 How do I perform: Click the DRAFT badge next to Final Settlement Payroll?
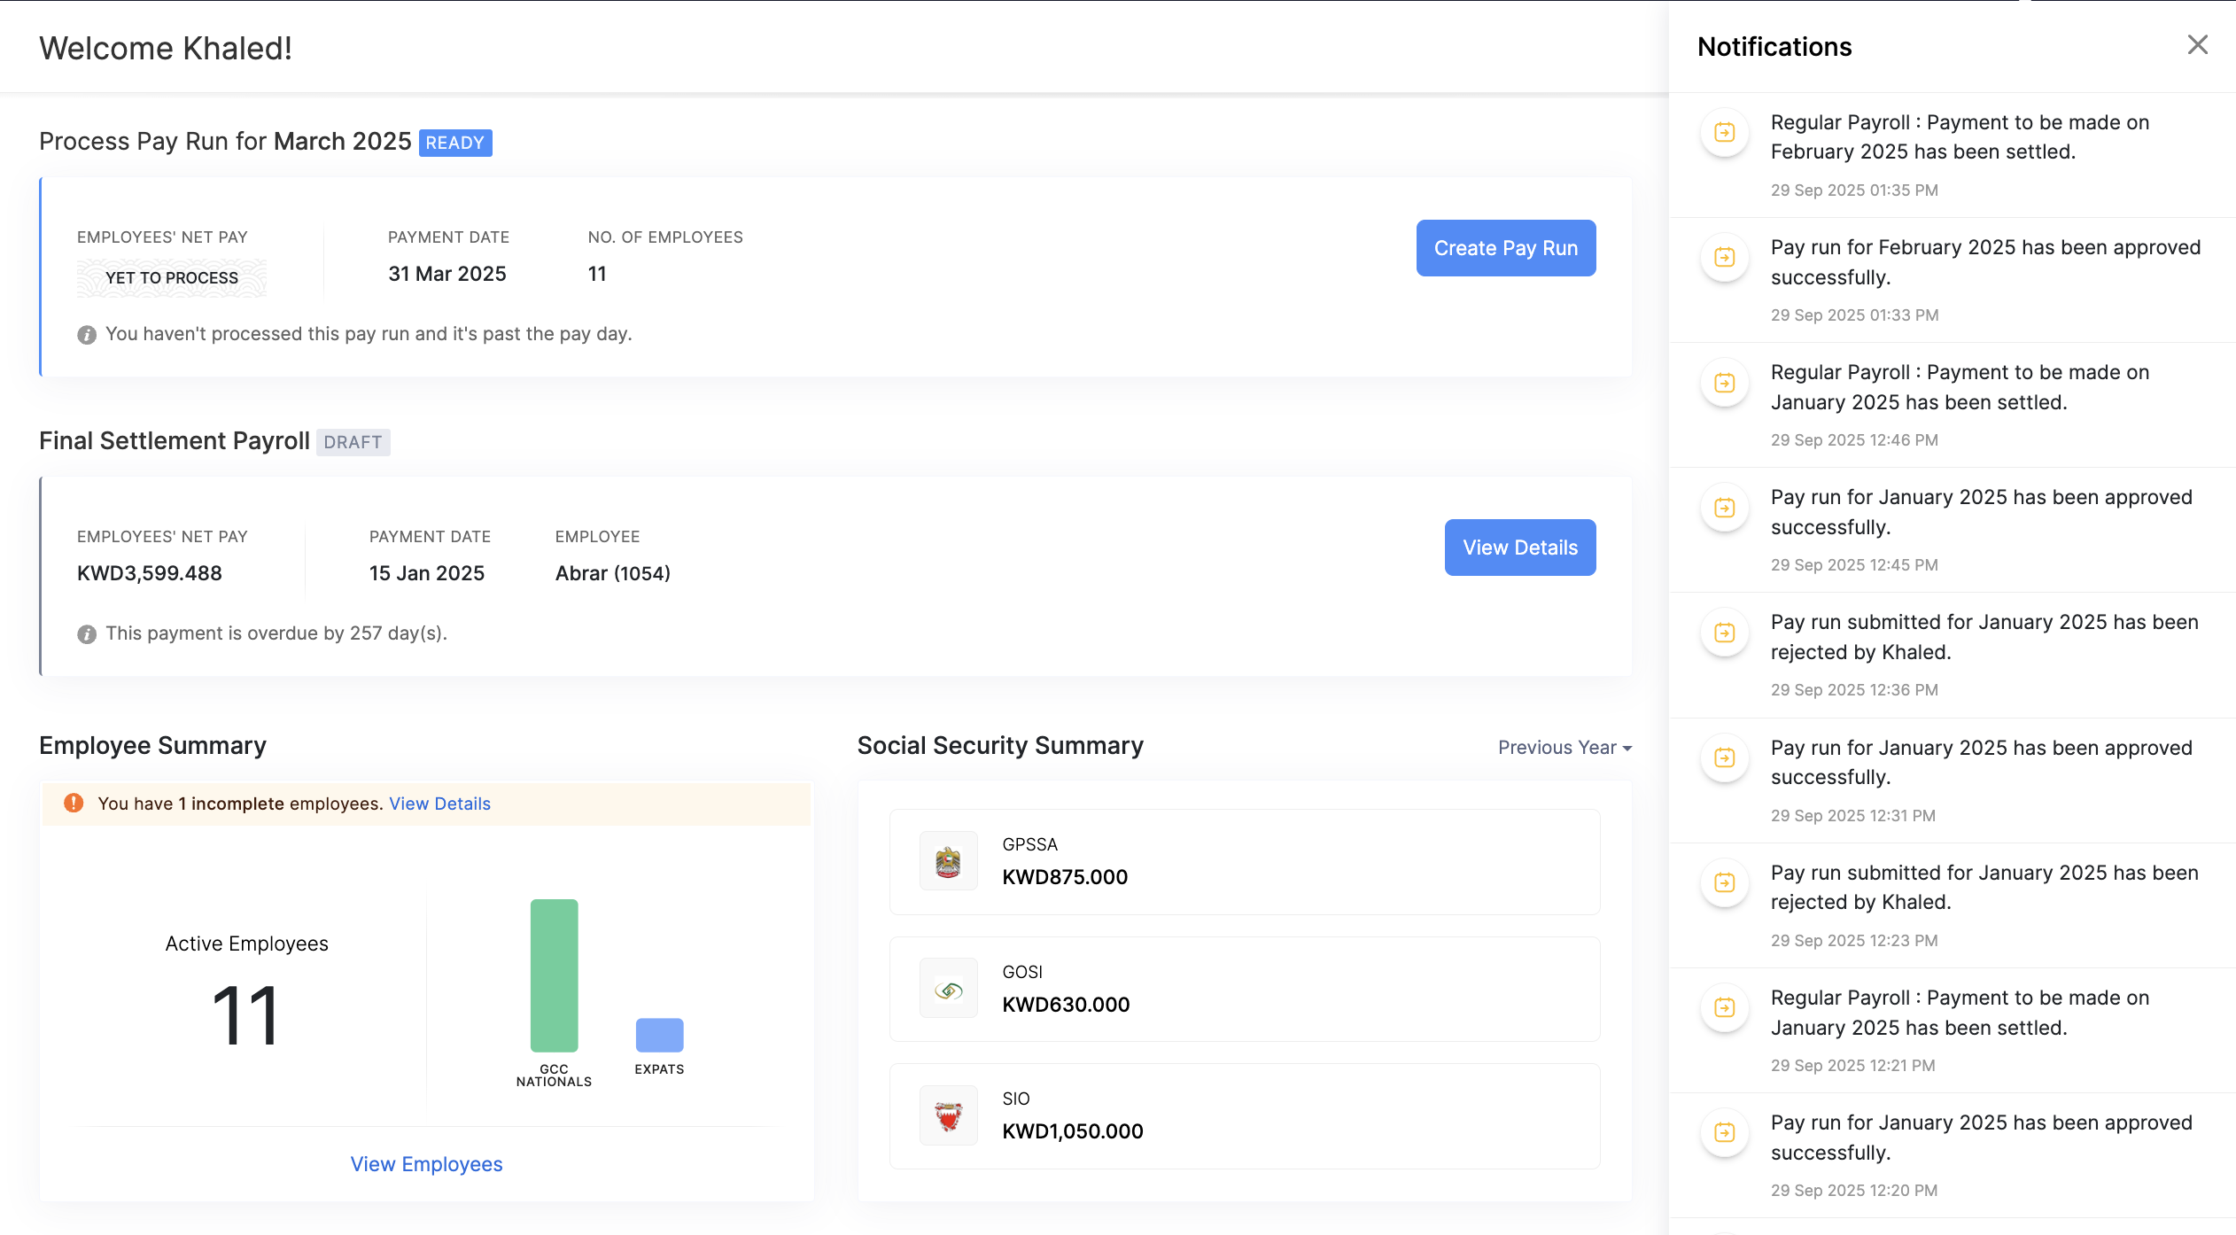click(x=353, y=442)
